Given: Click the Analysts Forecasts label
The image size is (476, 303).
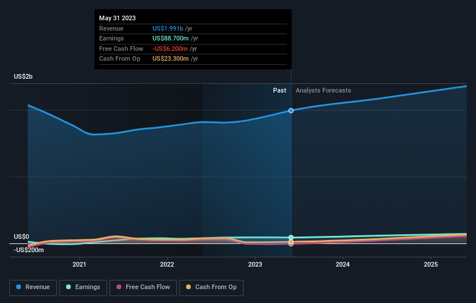Looking at the screenshot, I should (324, 90).
